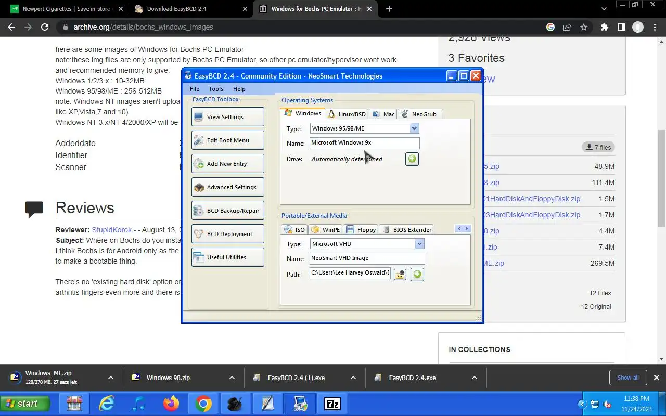Open BCD Backup/Repair section

click(227, 211)
